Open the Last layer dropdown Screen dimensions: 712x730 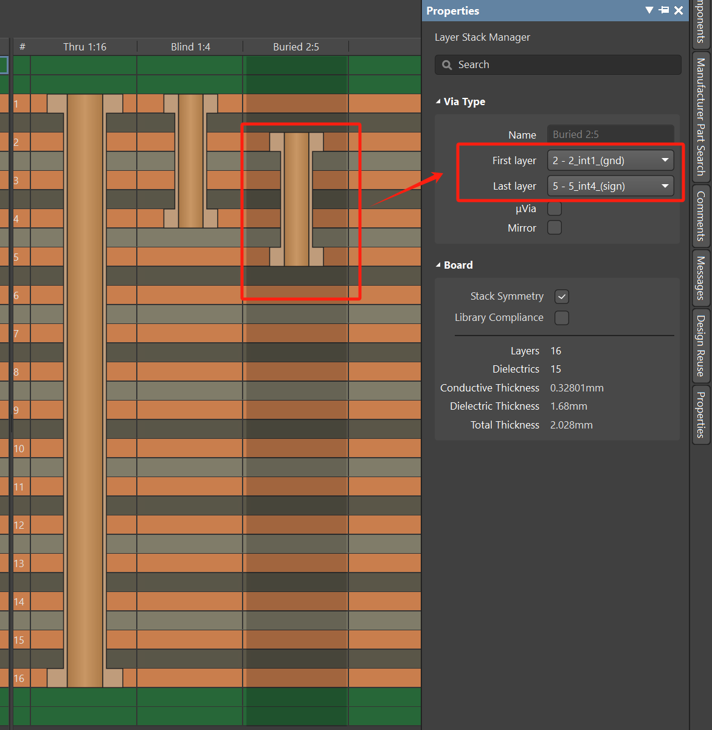click(610, 186)
